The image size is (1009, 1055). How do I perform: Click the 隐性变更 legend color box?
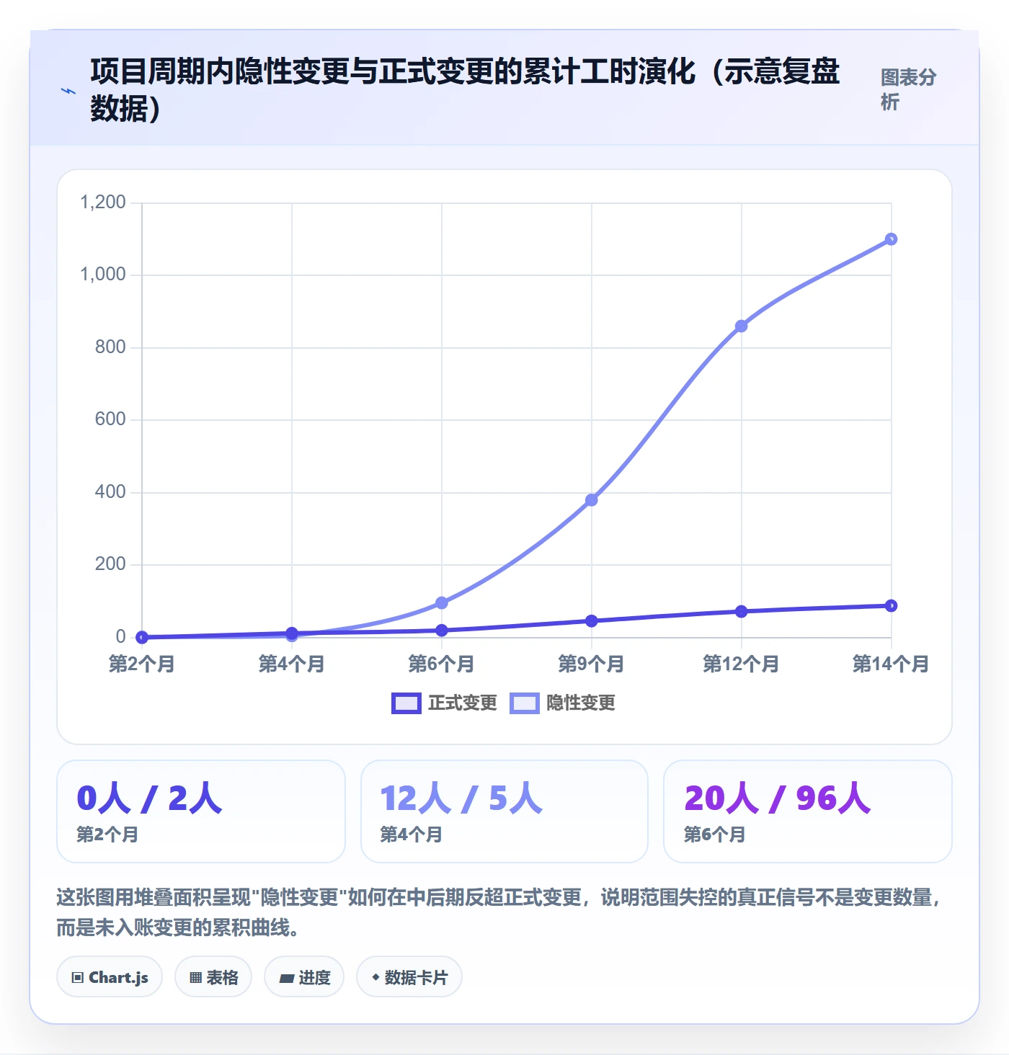(x=525, y=703)
